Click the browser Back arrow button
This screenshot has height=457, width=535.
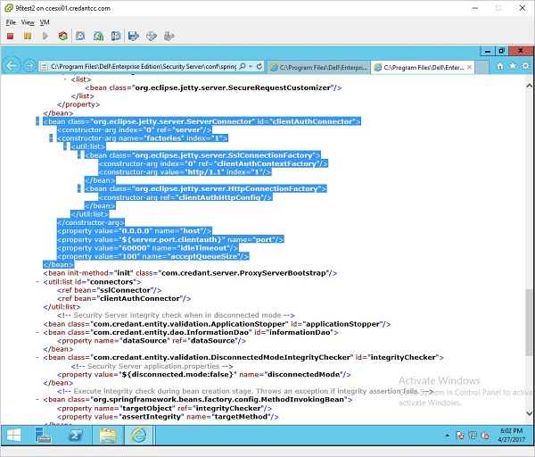12,67
